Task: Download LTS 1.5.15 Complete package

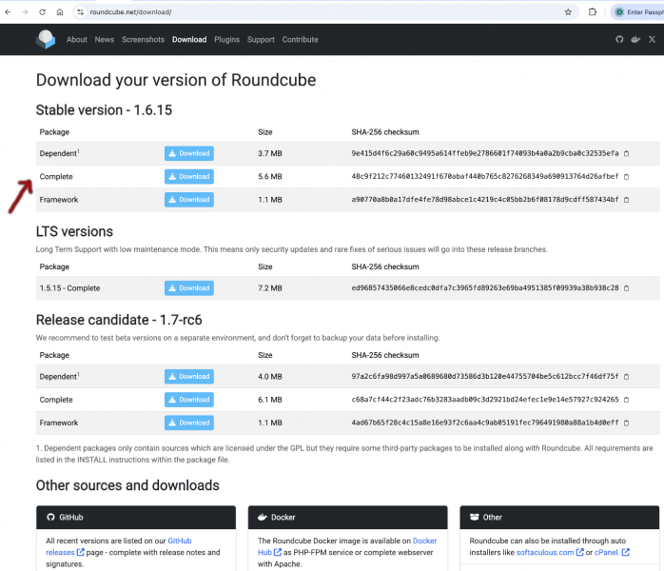Action: pos(189,288)
